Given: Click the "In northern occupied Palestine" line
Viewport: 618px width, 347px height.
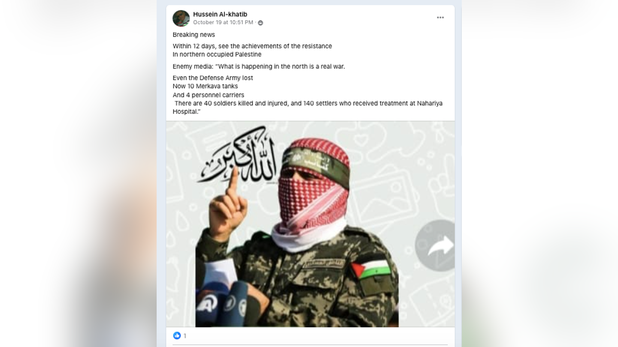Looking at the screenshot, I should click(x=217, y=54).
